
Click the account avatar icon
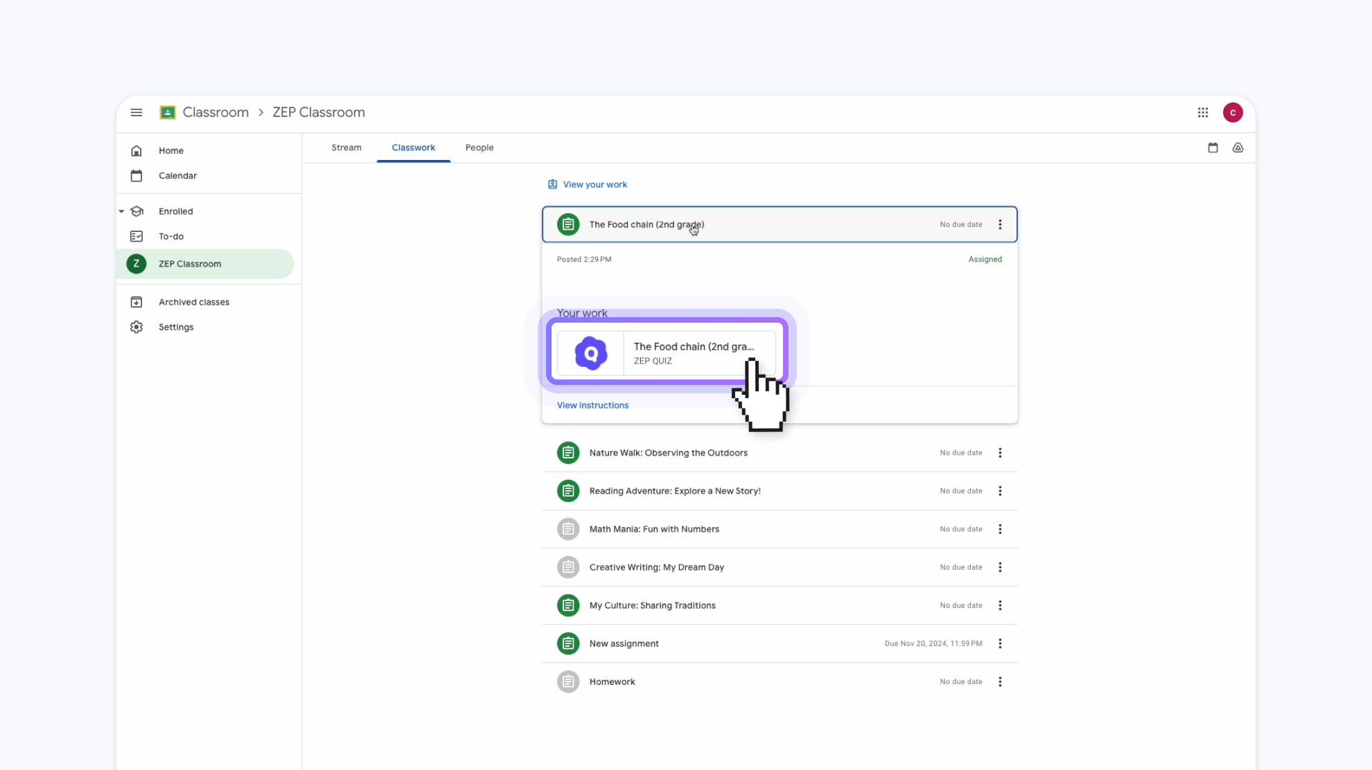coord(1233,112)
